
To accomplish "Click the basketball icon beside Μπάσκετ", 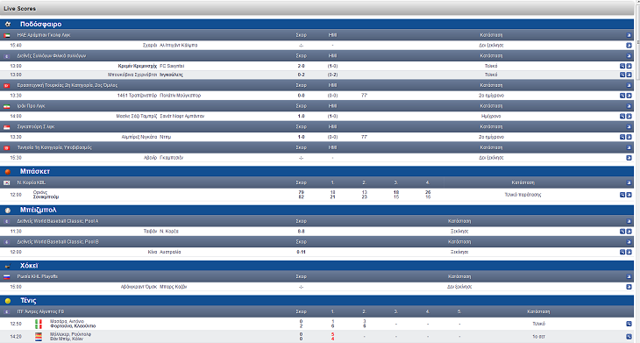I will point(7,172).
